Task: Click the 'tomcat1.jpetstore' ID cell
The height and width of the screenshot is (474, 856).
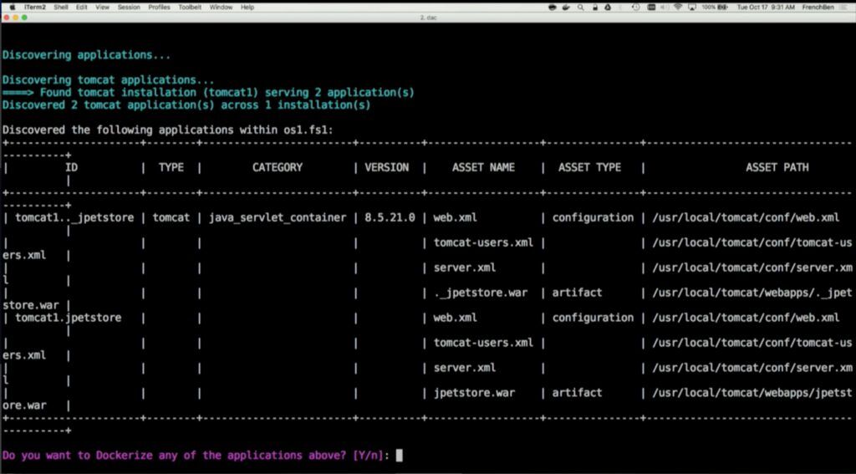Action: pyautogui.click(x=69, y=318)
